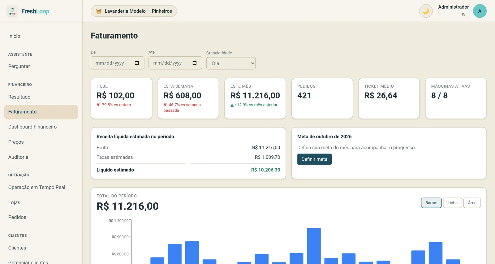Click the Total do Período amount R$ 11.216,00
The width and height of the screenshot is (495, 264).
tap(127, 206)
